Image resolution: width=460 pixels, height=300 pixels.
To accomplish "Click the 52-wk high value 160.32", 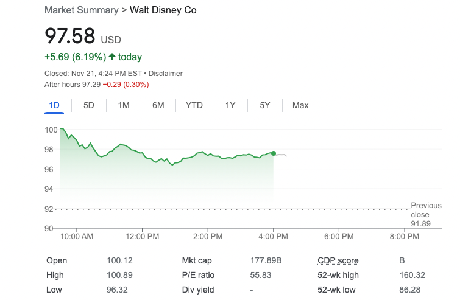I will [x=411, y=275].
